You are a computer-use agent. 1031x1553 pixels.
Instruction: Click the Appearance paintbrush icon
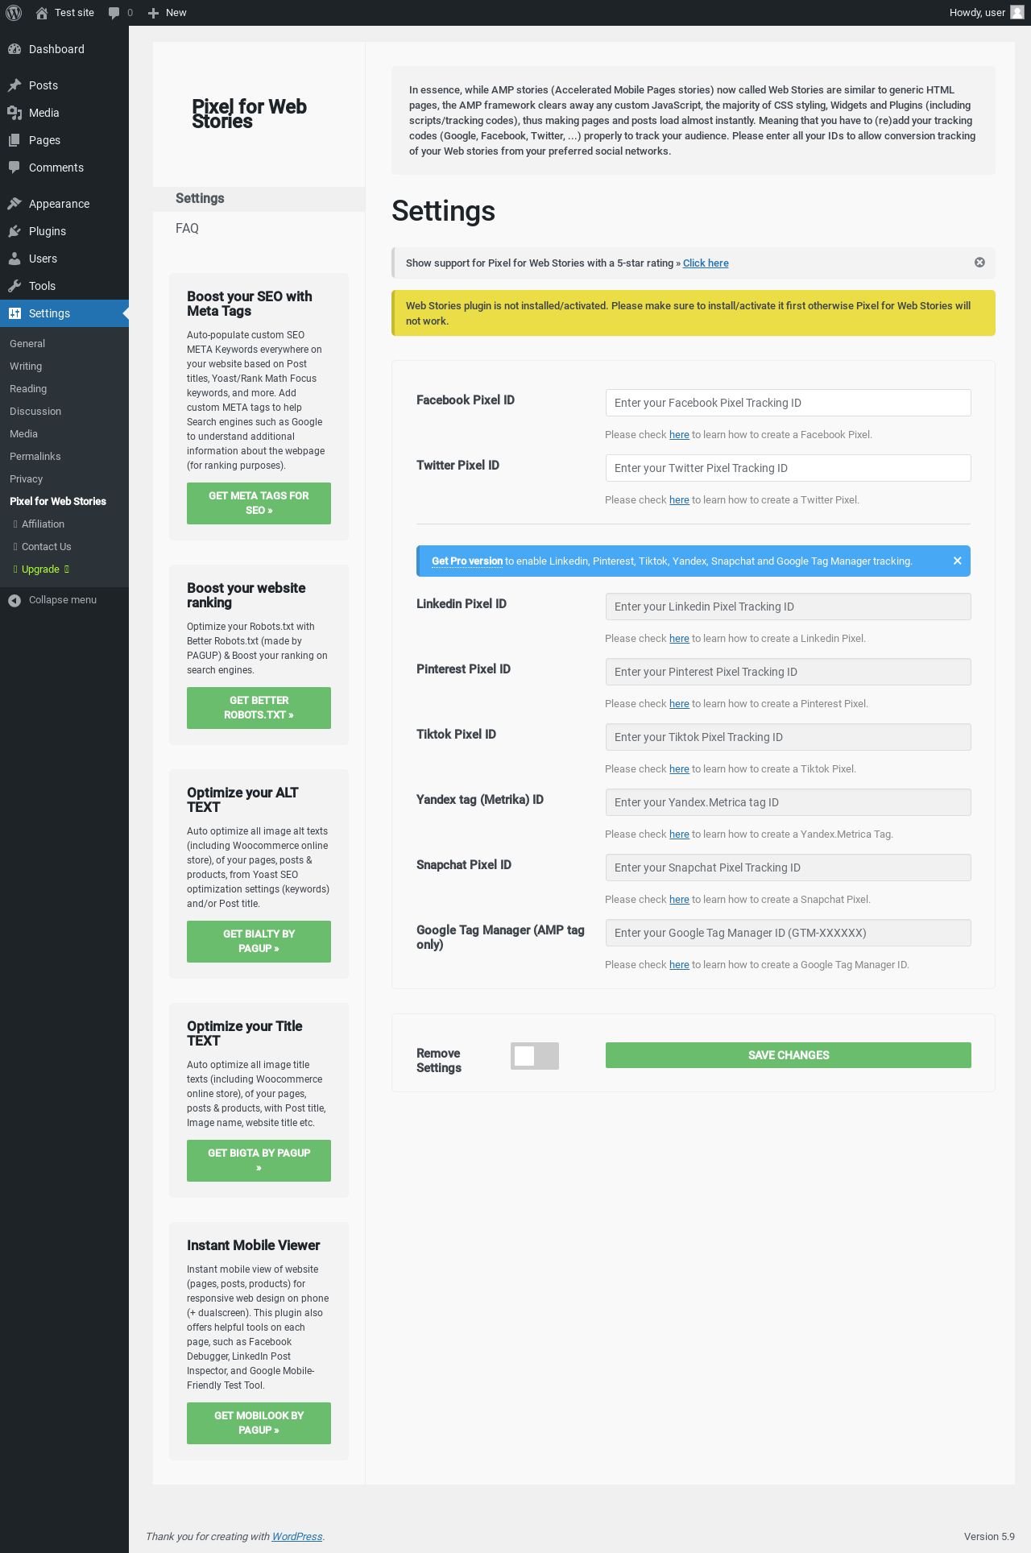tap(14, 204)
